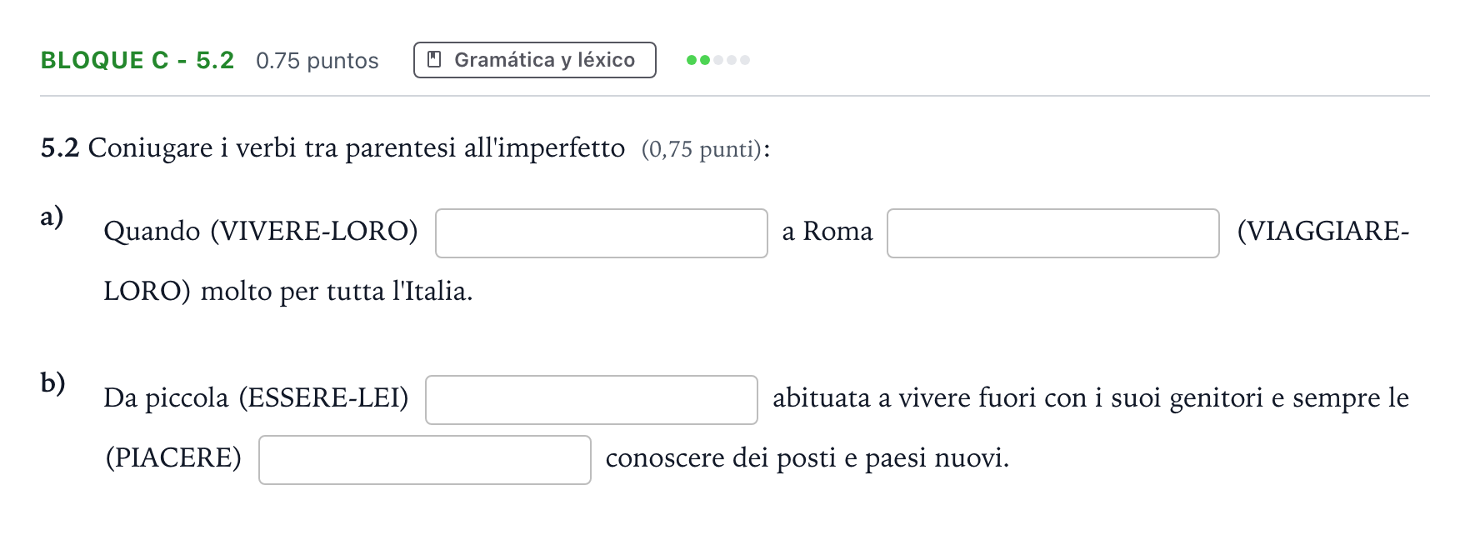This screenshot has width=1470, height=545.
Task: Click the third gray difficulty dot
Action: click(718, 60)
